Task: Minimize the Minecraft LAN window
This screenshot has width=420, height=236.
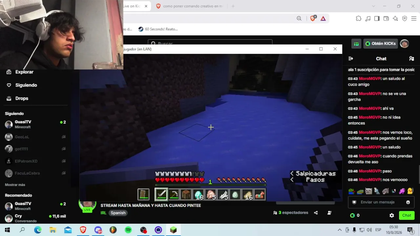Action: (x=307, y=49)
